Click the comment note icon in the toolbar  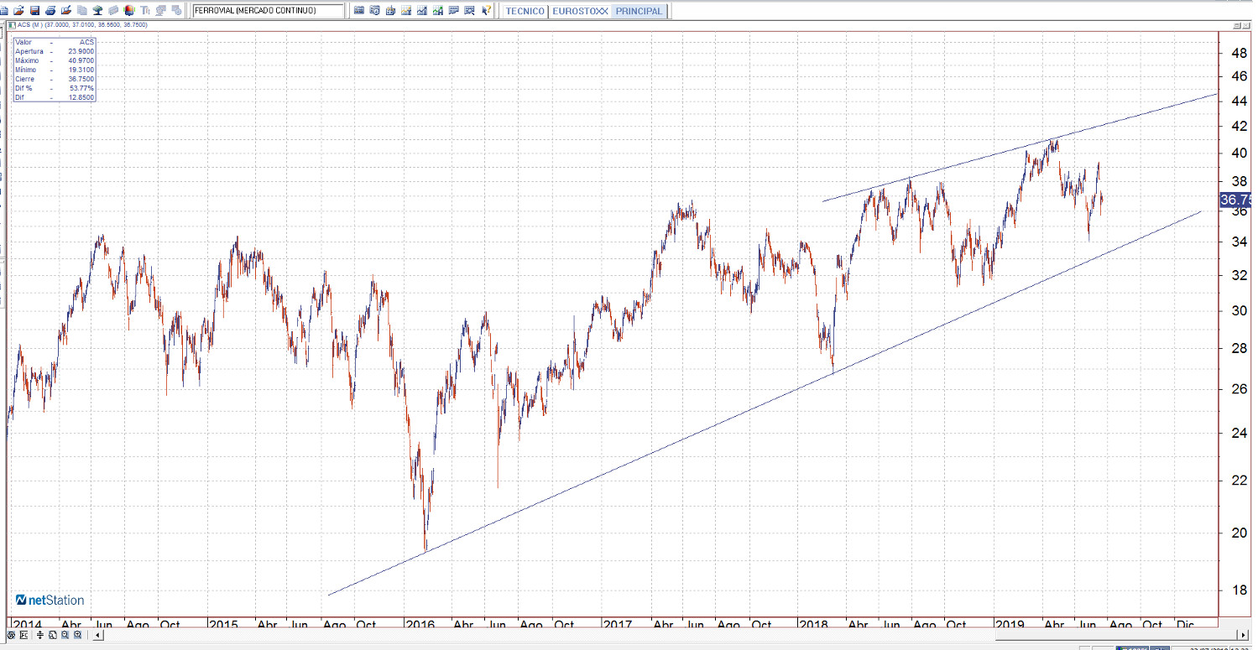pos(453,11)
